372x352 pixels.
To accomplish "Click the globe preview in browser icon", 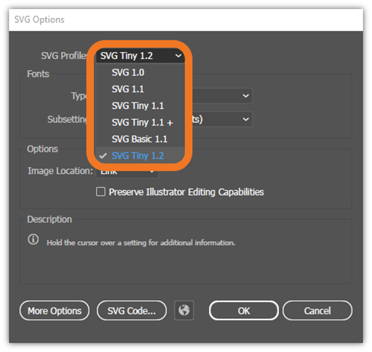I will pos(184,310).
